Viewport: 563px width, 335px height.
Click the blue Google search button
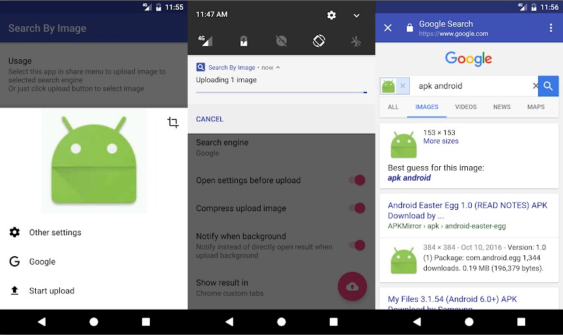coord(548,85)
